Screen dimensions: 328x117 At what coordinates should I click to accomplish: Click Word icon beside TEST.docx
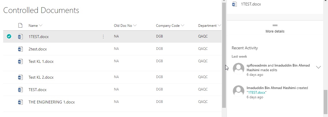click(x=20, y=90)
